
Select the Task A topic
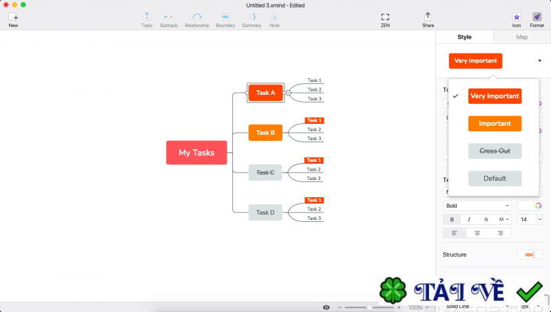[x=266, y=93]
